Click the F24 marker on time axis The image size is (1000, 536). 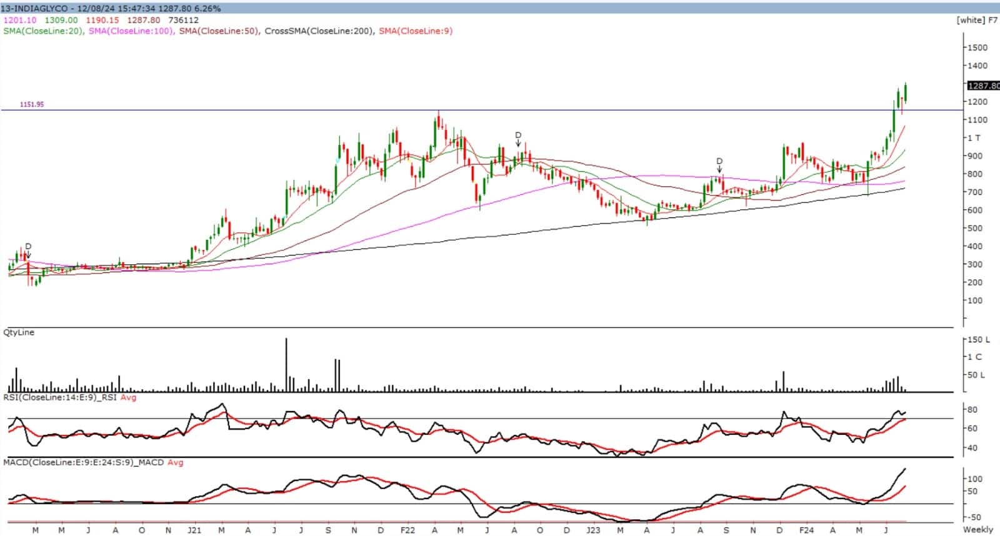click(806, 530)
